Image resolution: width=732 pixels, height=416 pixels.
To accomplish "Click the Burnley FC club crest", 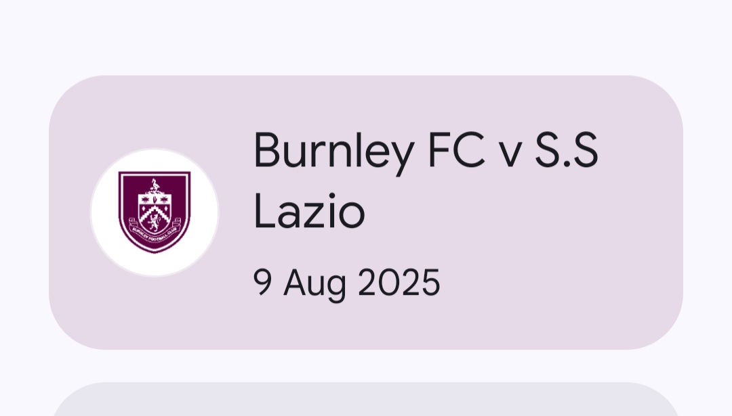I will (155, 212).
